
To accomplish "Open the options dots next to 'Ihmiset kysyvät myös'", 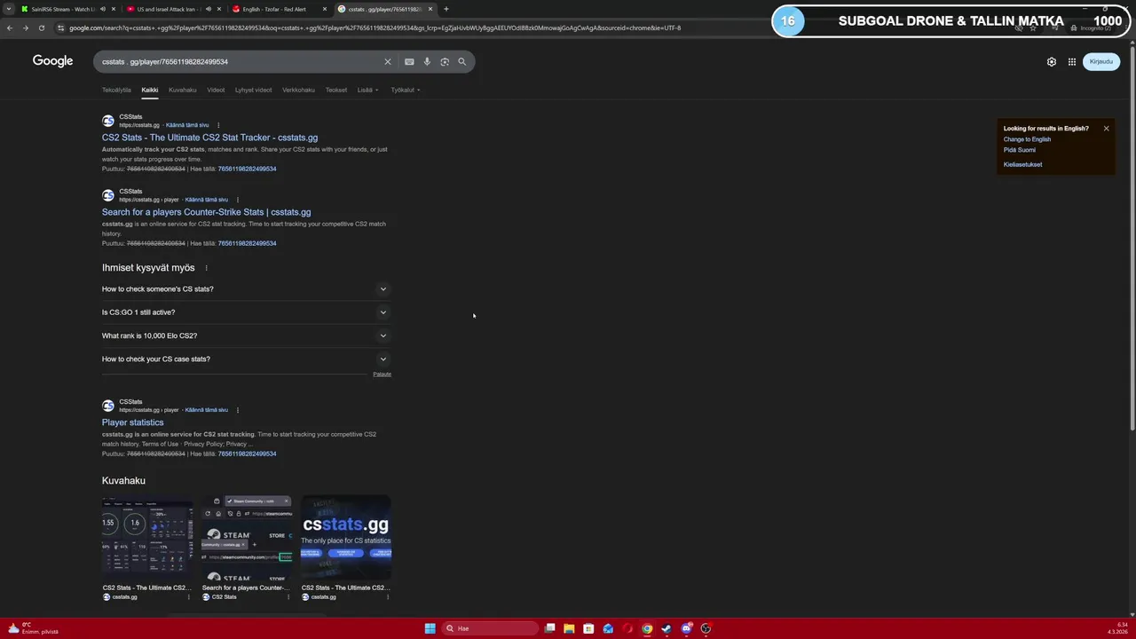I will 206,268.
